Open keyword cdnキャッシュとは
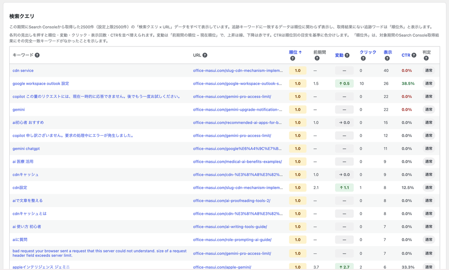Screen dimensions: 449x270 pyautogui.click(x=29, y=214)
